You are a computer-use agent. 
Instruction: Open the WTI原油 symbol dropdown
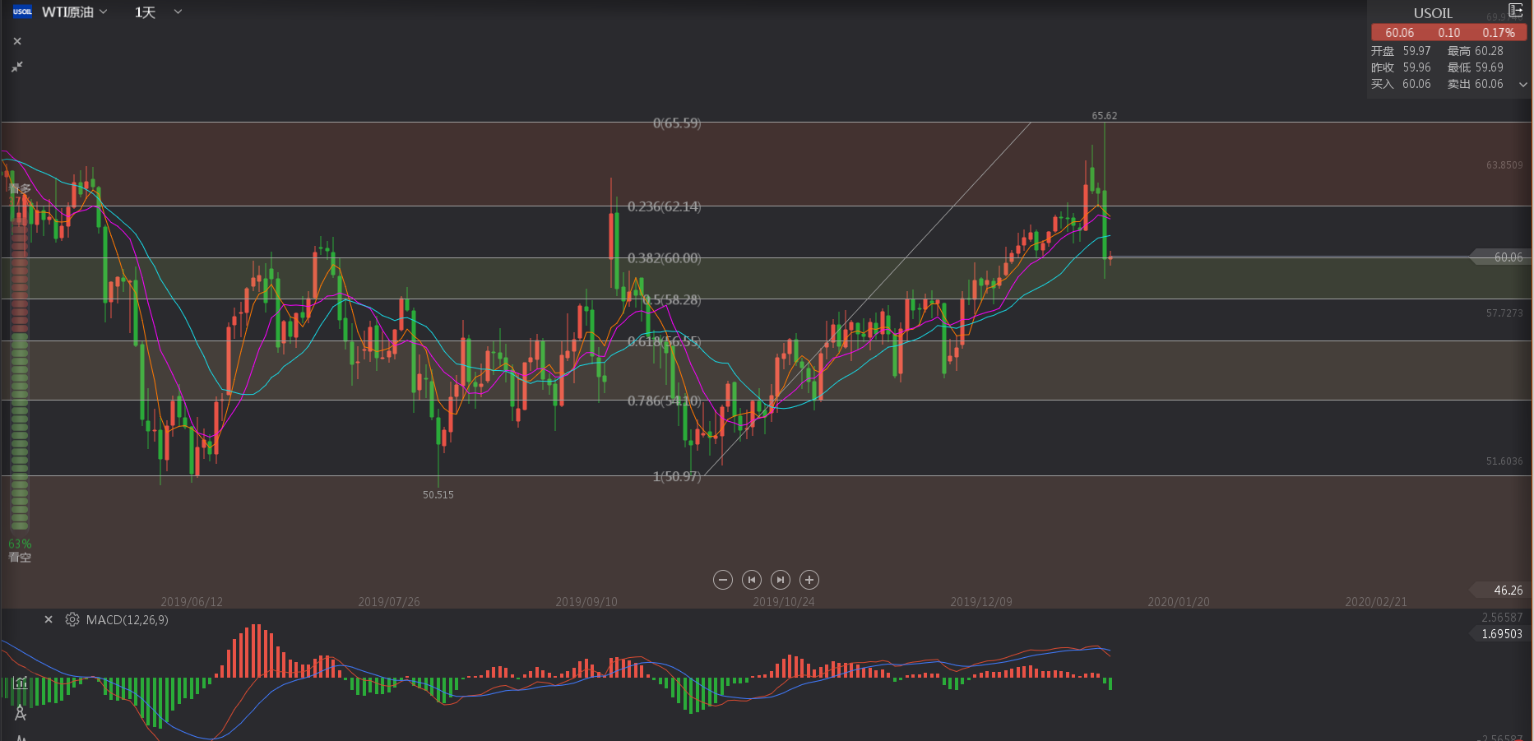pos(75,12)
